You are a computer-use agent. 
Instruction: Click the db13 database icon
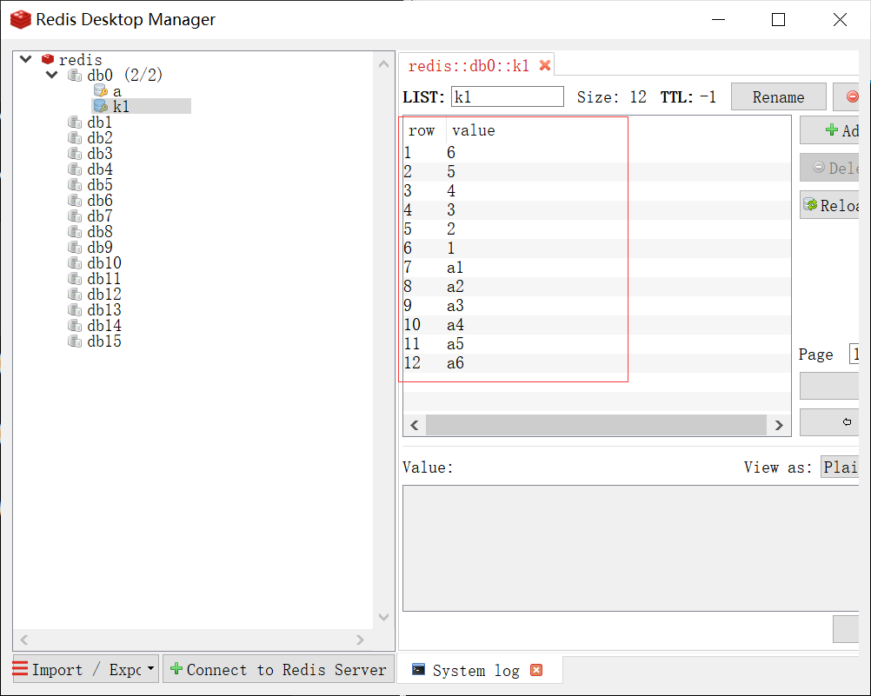75,309
